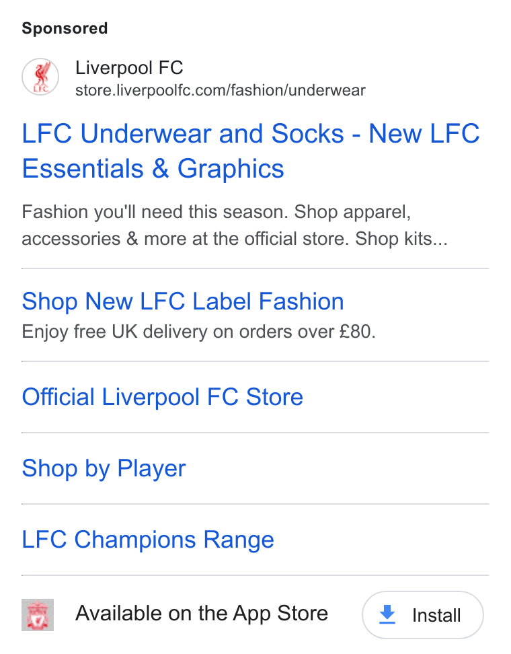The width and height of the screenshot is (511, 654).
Task: Open Official Liverpool FC Store sitelink
Action: [x=162, y=397]
